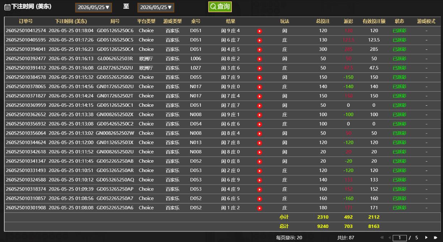Click the 状态 column header
443x242 pixels.
[400, 21]
